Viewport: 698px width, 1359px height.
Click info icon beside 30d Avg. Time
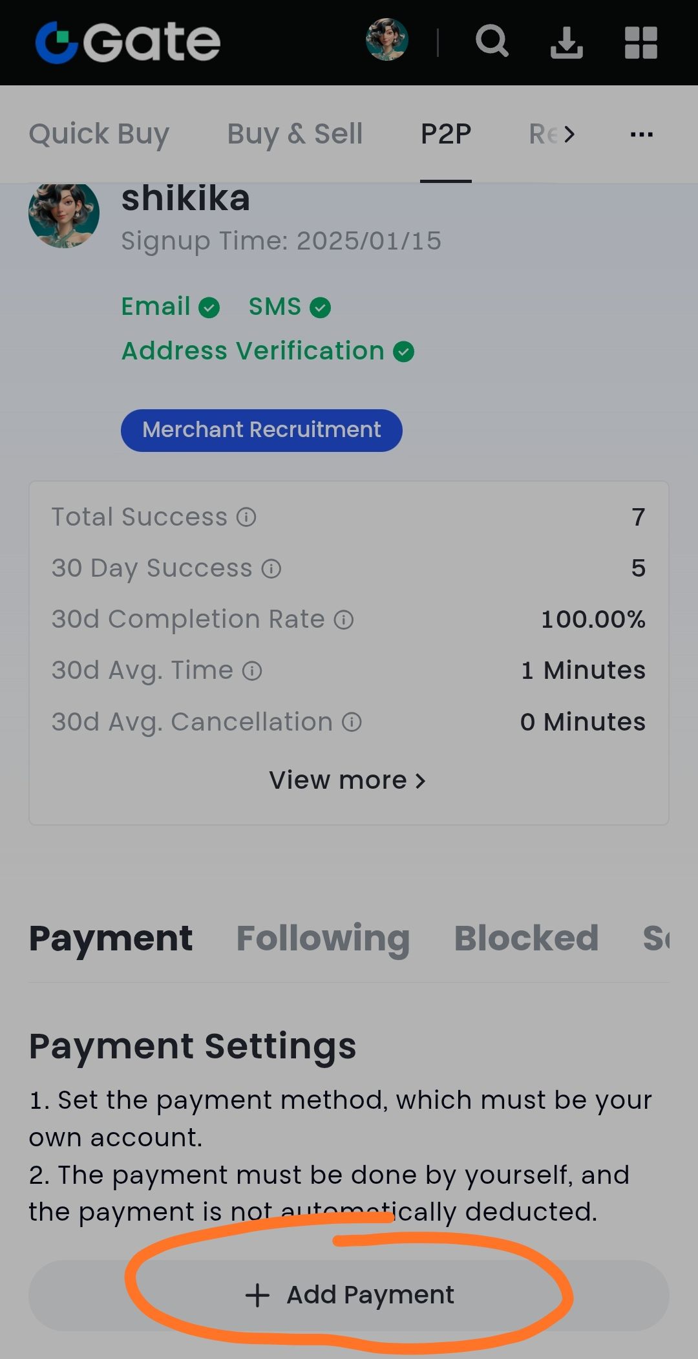[252, 671]
